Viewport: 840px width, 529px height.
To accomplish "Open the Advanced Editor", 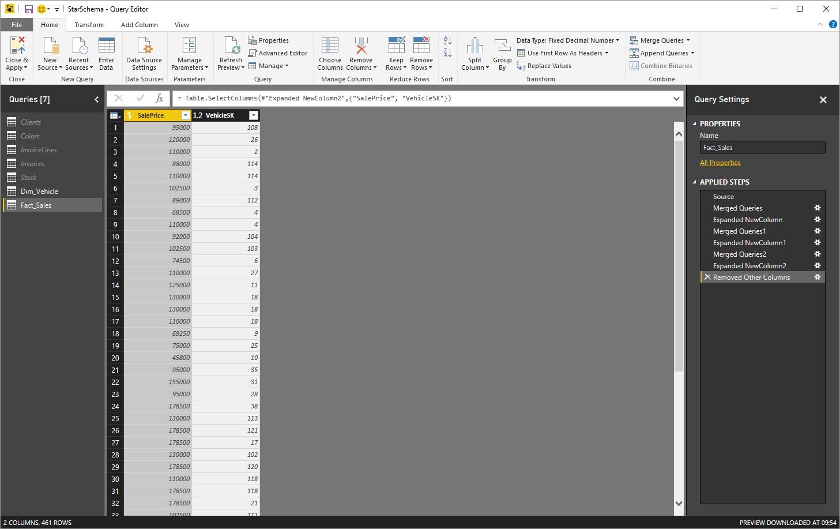I will (278, 53).
